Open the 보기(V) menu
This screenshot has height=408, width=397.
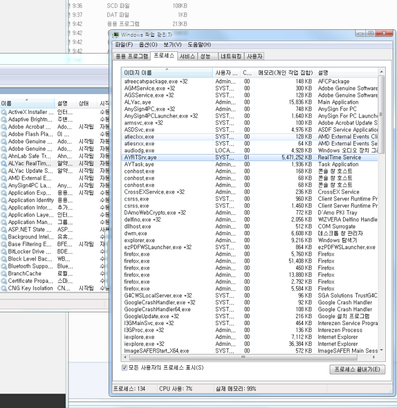coord(173,44)
